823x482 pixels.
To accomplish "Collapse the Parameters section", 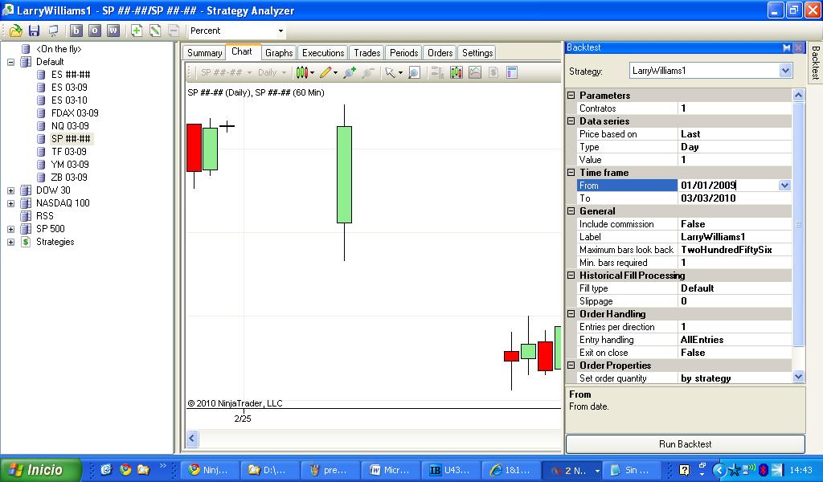I will click(571, 96).
